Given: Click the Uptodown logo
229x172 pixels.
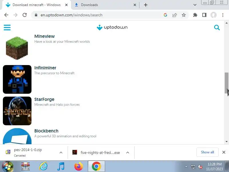Looking at the screenshot, I should pos(112,27).
